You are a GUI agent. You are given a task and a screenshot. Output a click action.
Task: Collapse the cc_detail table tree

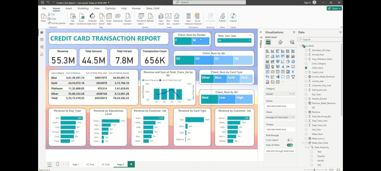(300, 46)
